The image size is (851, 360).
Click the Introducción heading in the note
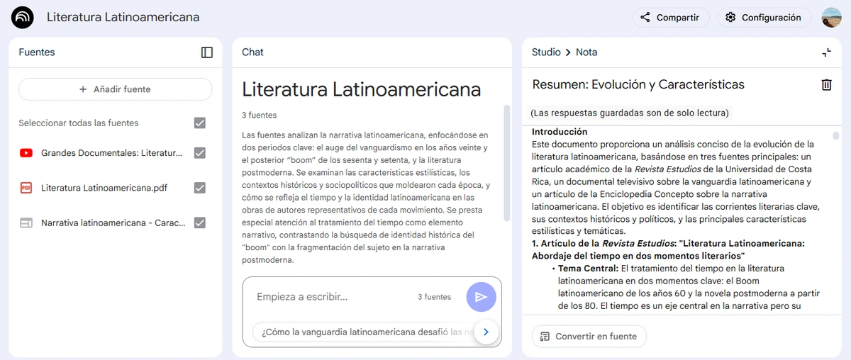tap(560, 132)
